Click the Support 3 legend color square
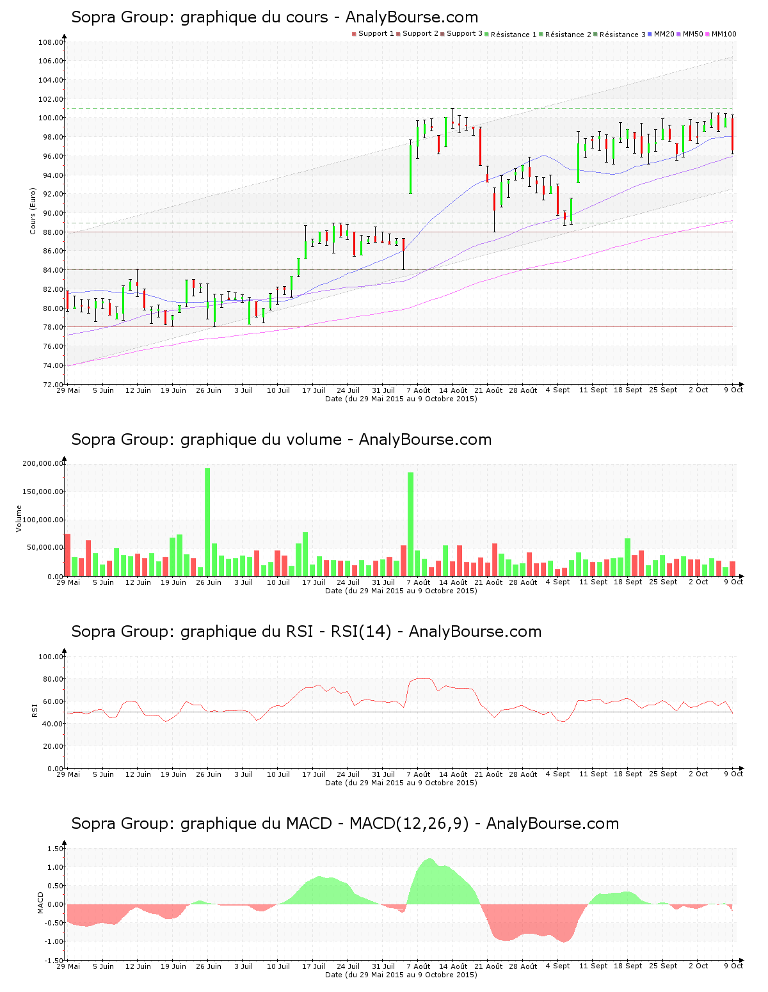Viewport: 768px width, 992px height. pyautogui.click(x=442, y=34)
